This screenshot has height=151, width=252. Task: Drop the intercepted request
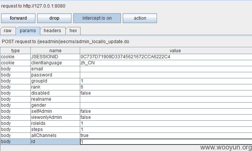54,18
